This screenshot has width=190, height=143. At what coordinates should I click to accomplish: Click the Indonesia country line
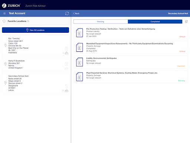(x=13, y=53)
